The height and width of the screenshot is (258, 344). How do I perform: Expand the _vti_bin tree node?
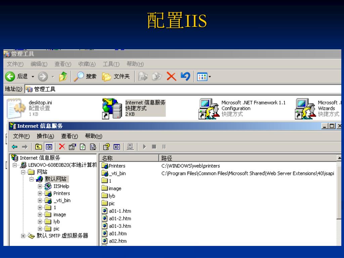click(x=40, y=201)
